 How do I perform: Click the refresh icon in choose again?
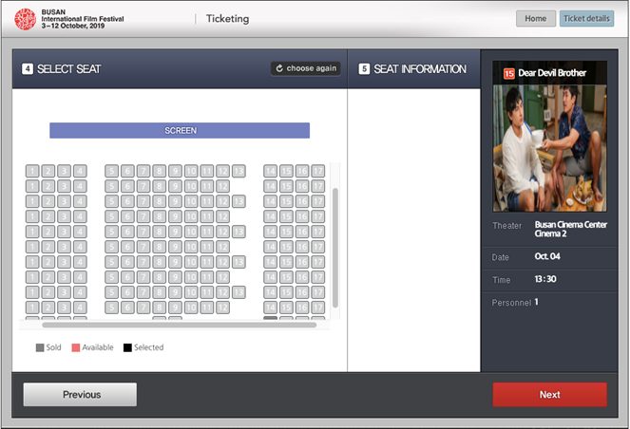point(278,68)
